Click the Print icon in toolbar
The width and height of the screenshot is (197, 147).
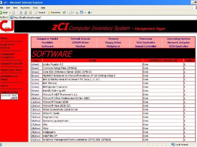tap(77, 12)
